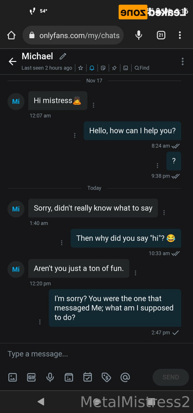Screen dimensions: 193x413
Task: Set message price with tag icon
Action: [x=106, y=377]
